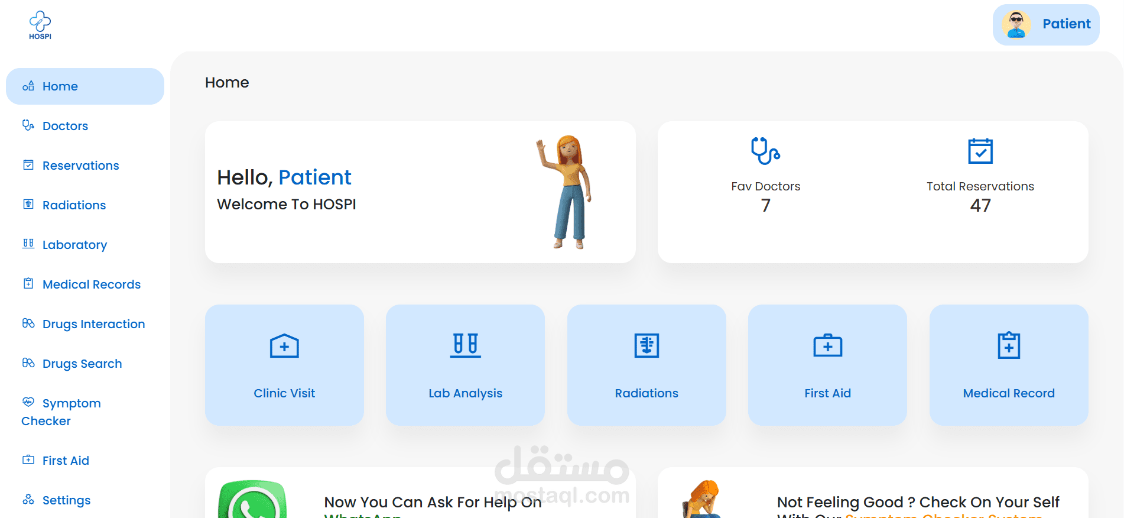Open Drugs Interaction page
This screenshot has width=1124, height=518.
(85, 324)
